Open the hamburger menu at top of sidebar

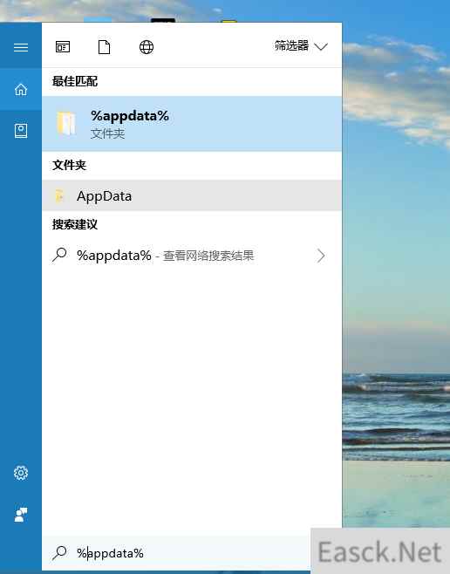21,47
